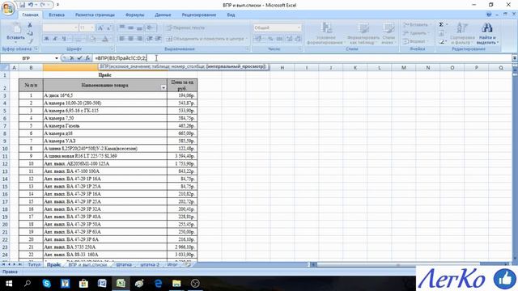Open the fx insert function dialog

coord(87,58)
